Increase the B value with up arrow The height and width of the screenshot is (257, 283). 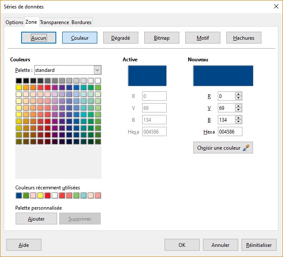[x=238, y=118]
